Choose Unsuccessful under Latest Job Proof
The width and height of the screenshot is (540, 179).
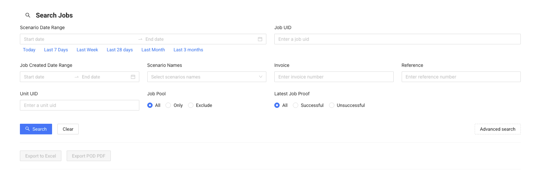click(x=332, y=105)
